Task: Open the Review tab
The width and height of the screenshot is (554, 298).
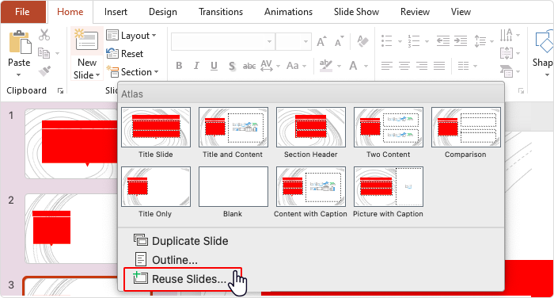Action: tap(415, 12)
